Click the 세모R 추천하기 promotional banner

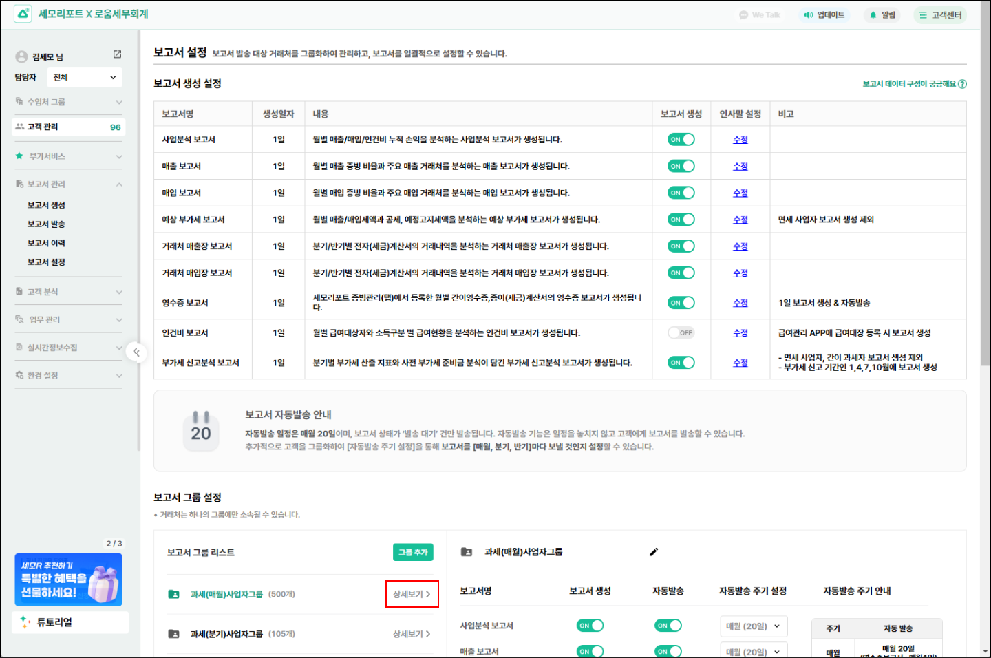68,580
